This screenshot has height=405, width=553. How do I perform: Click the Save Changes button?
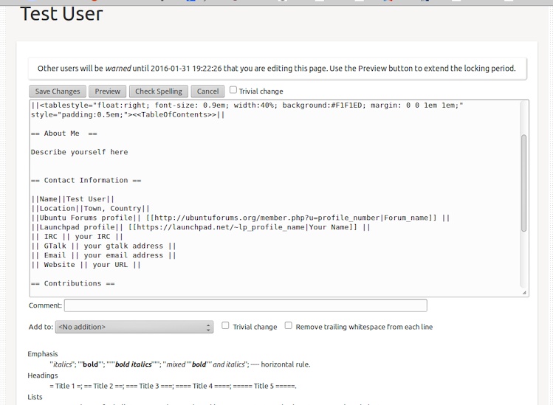tap(58, 91)
